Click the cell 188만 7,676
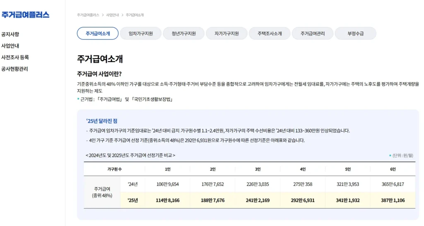 click(x=213, y=200)
